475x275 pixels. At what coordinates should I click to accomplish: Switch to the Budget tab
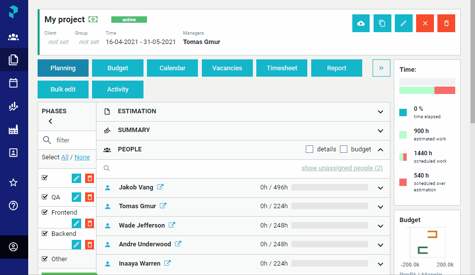pos(118,68)
